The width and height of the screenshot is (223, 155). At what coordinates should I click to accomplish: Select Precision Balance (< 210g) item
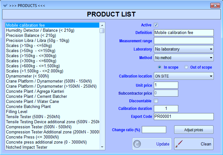click(x=52, y=36)
